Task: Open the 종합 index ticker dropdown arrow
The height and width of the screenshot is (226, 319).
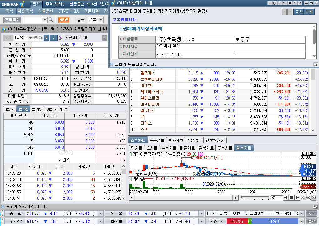Action: (x=101, y=213)
